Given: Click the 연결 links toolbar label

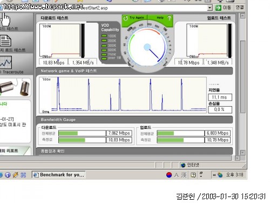Looking at the screenshot, I should pos(240,8).
